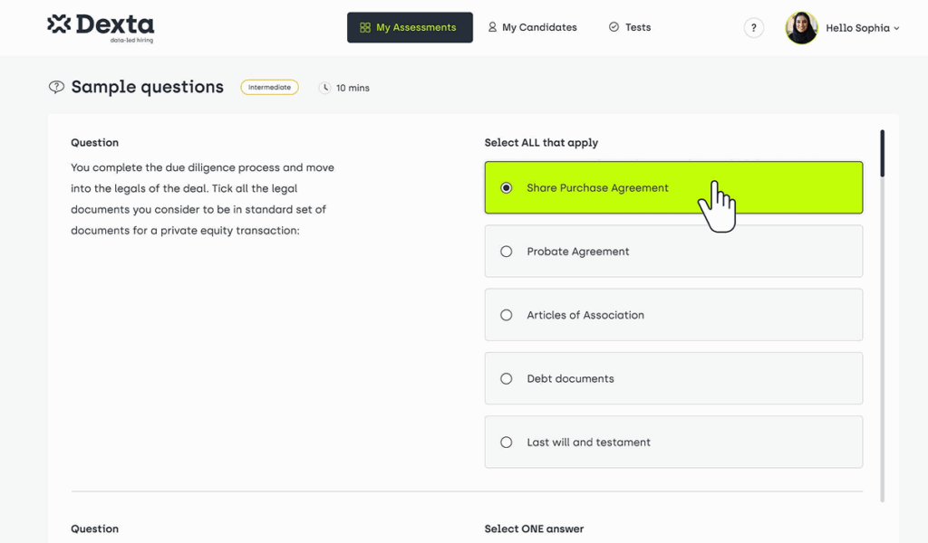
Task: Click Sophia's profile avatar
Action: click(x=801, y=28)
